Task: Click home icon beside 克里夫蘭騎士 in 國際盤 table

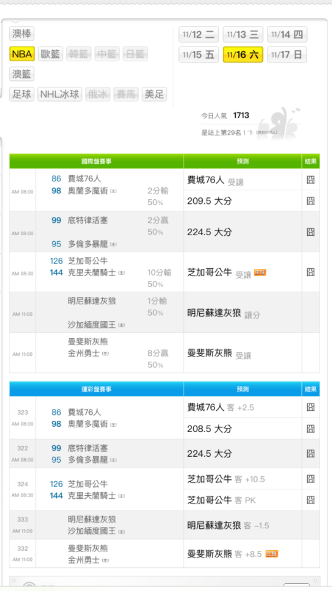Action: click(x=121, y=272)
